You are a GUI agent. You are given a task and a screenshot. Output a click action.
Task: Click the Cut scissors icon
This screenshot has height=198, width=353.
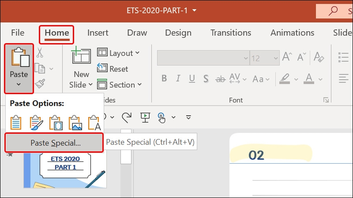(40, 52)
